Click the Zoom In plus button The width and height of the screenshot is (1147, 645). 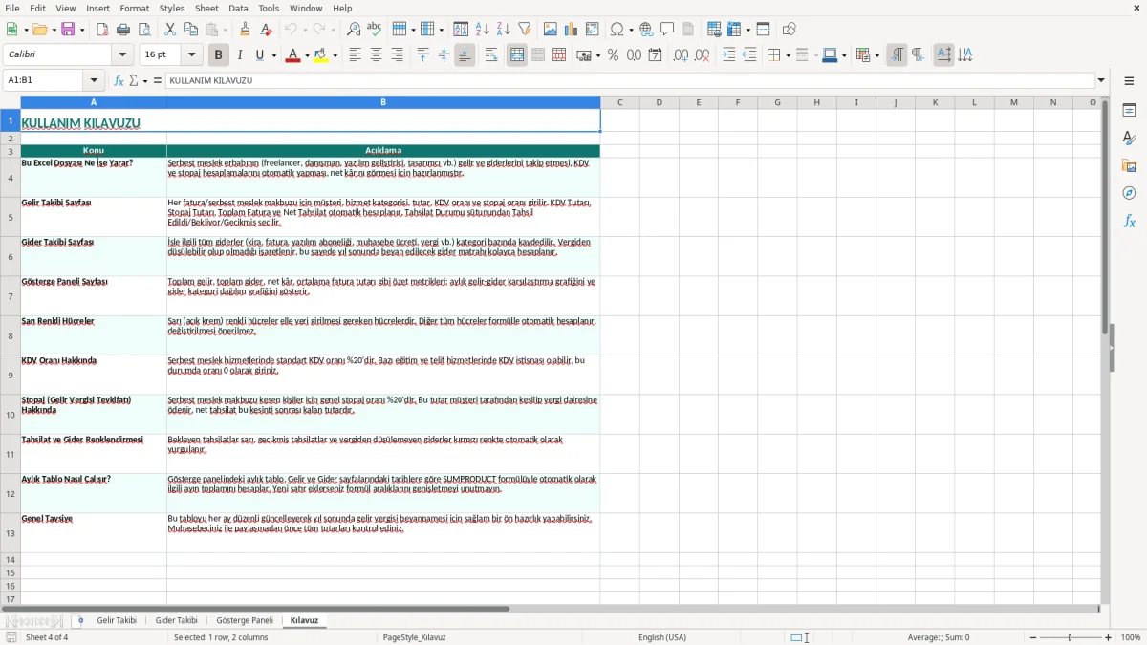point(1108,637)
